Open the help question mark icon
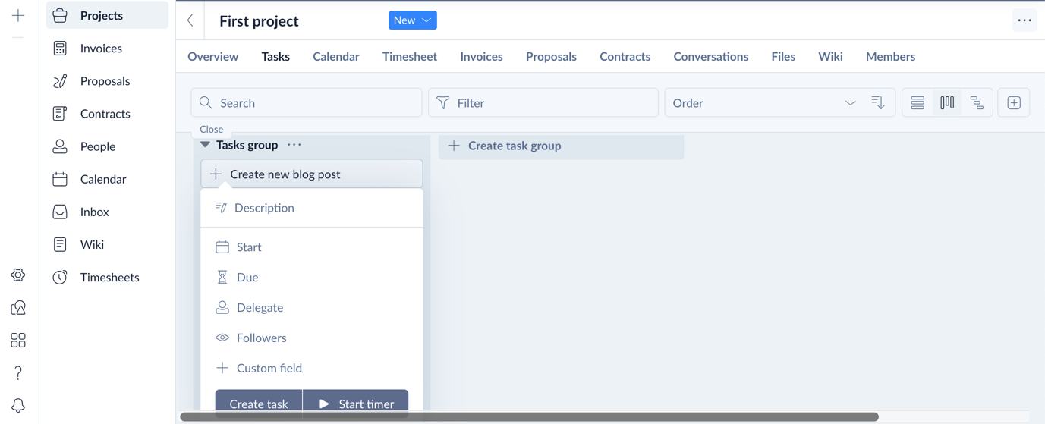The height and width of the screenshot is (424, 1045). pyautogui.click(x=18, y=372)
